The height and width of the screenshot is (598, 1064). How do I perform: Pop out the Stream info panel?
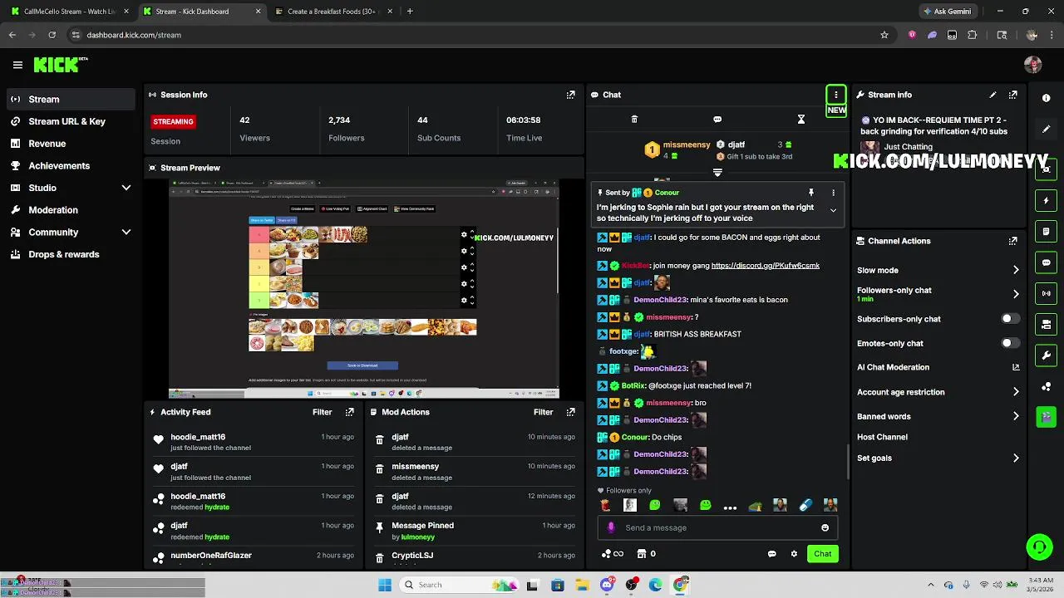[x=1012, y=95]
